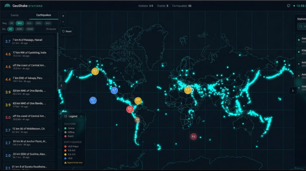The height and width of the screenshot is (171, 306).
Task: Click the yellow 3.3-3.9 legend swatch
Action: point(65,155)
